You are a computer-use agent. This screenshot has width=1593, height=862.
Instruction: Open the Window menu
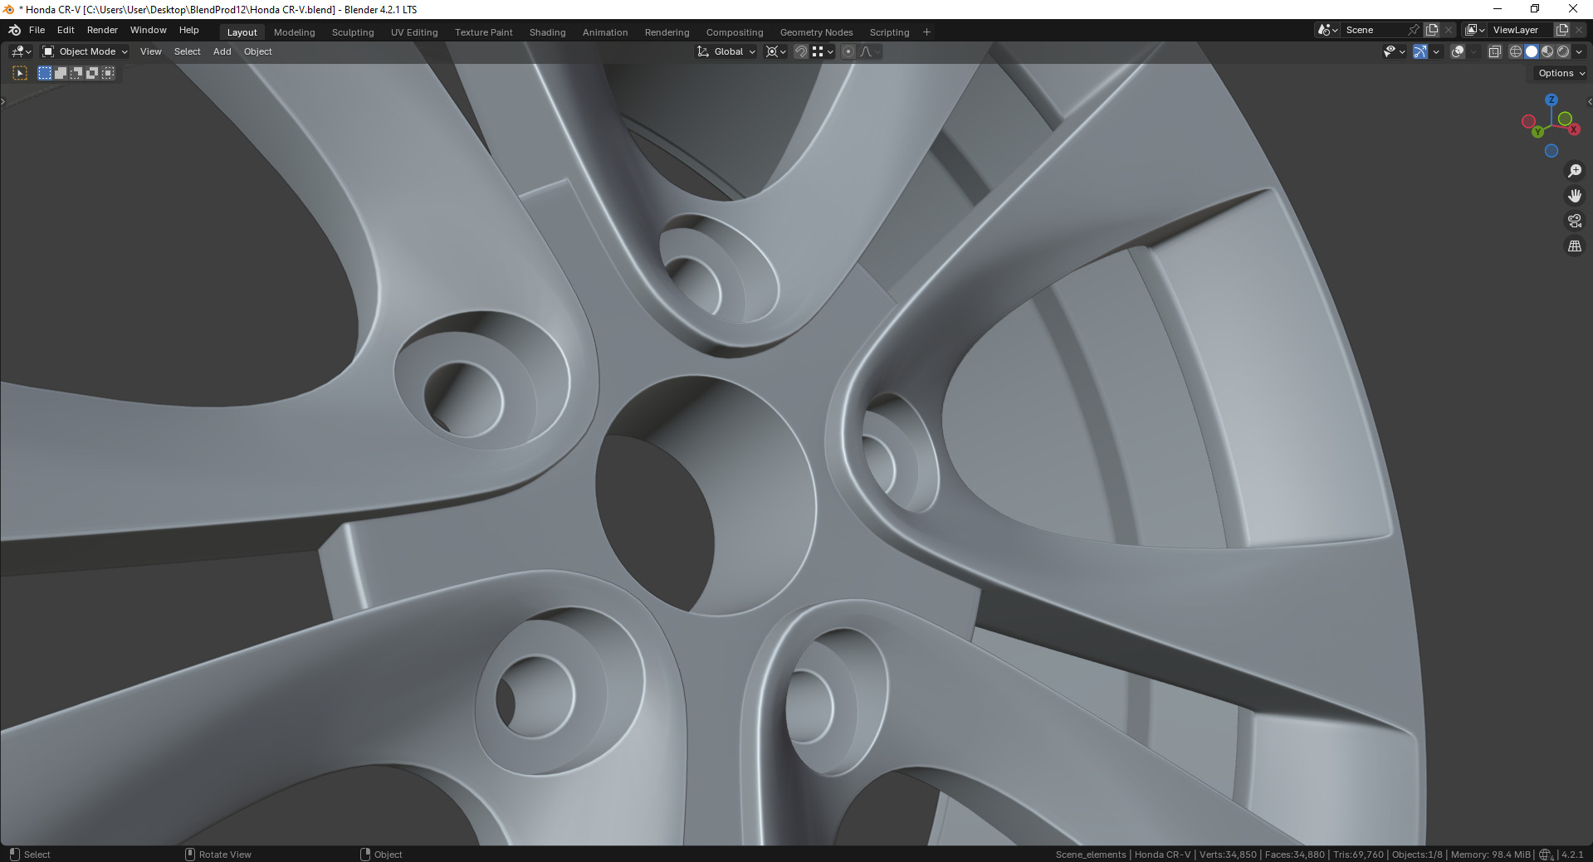[x=149, y=30]
